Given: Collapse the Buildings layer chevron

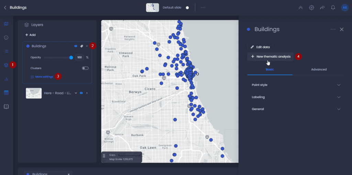Looking at the screenshot, I should [x=87, y=46].
